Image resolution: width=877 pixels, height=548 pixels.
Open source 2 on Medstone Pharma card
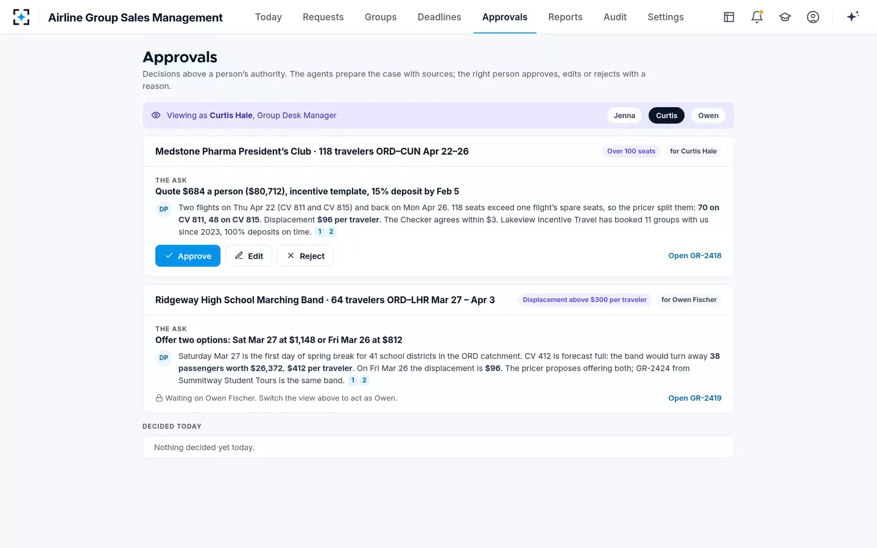tap(331, 231)
